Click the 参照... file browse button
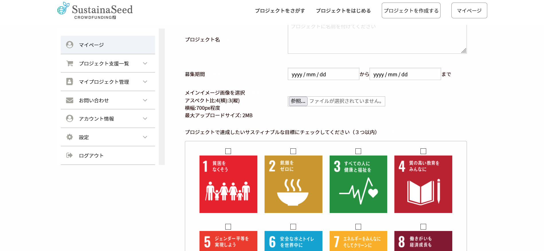Image resolution: width=544 pixels, height=251 pixels. [x=298, y=101]
